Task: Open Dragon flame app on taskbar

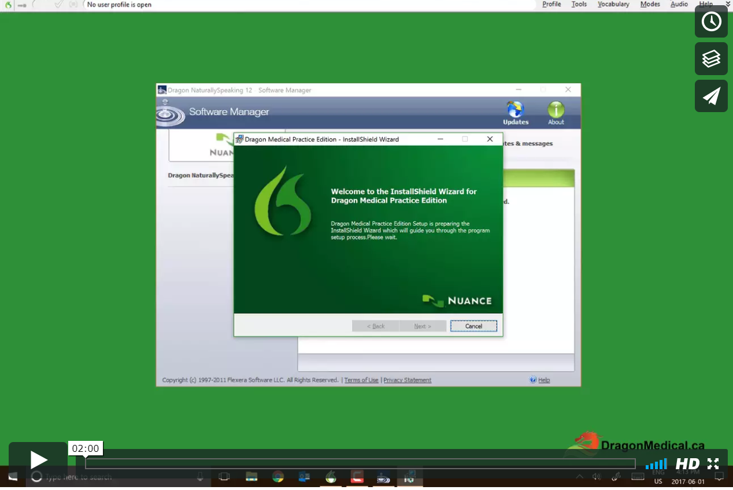Action: point(331,477)
